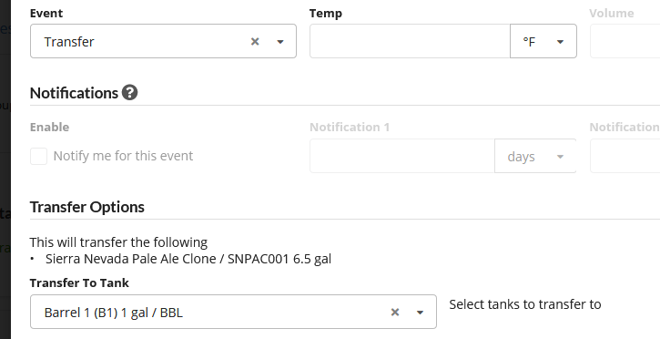Image resolution: width=660 pixels, height=339 pixels.
Task: Enable Notify me for this event checkbox
Action: coord(39,156)
